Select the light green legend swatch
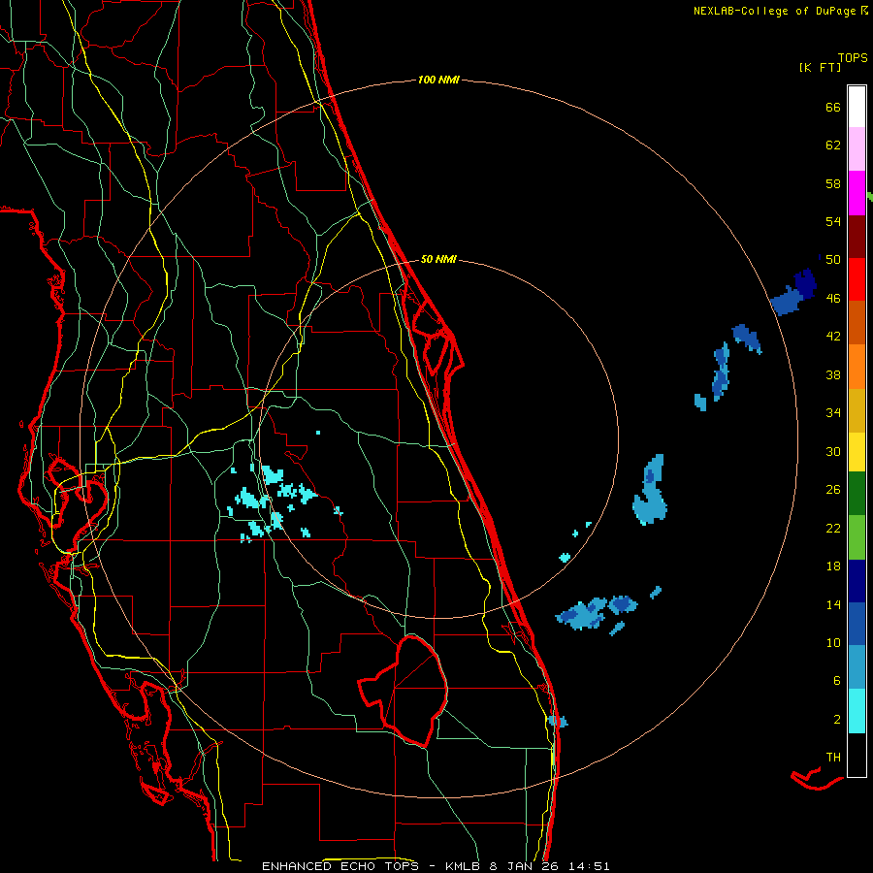Viewport: 873px width, 873px height. [857, 537]
